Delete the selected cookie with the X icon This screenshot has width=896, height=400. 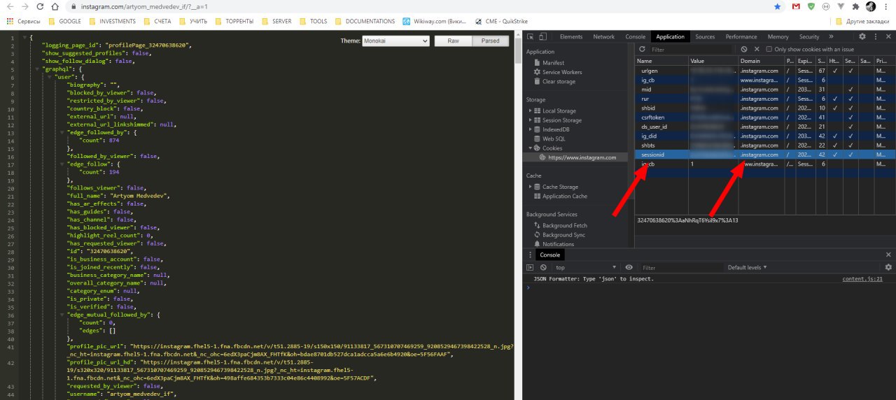tap(757, 50)
